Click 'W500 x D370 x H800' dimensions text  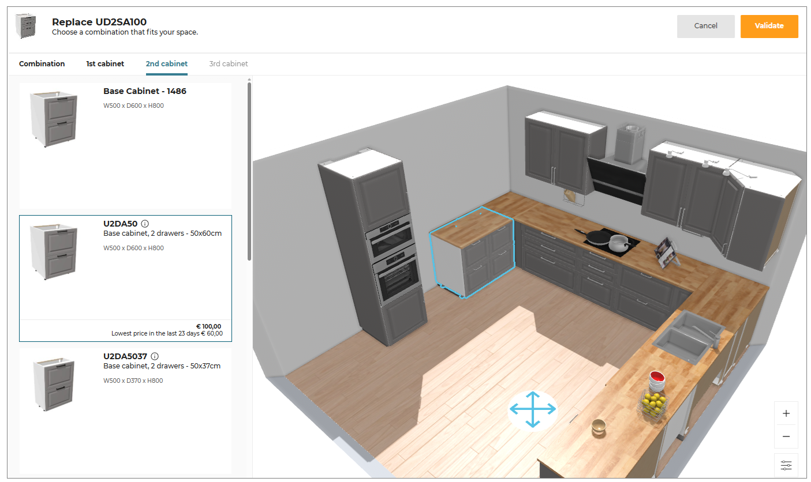pos(133,381)
